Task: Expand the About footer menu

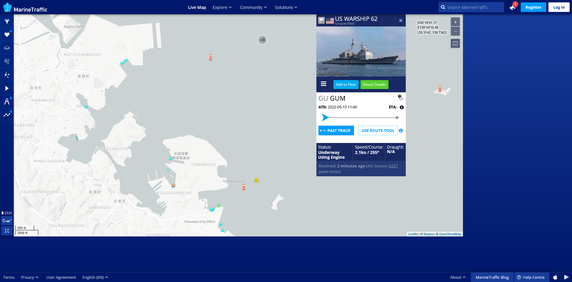Action: pyautogui.click(x=458, y=277)
